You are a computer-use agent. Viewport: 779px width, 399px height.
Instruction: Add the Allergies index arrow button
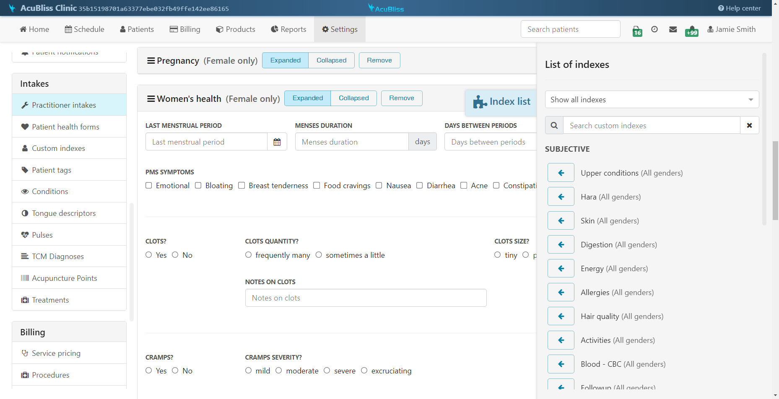coord(561,292)
